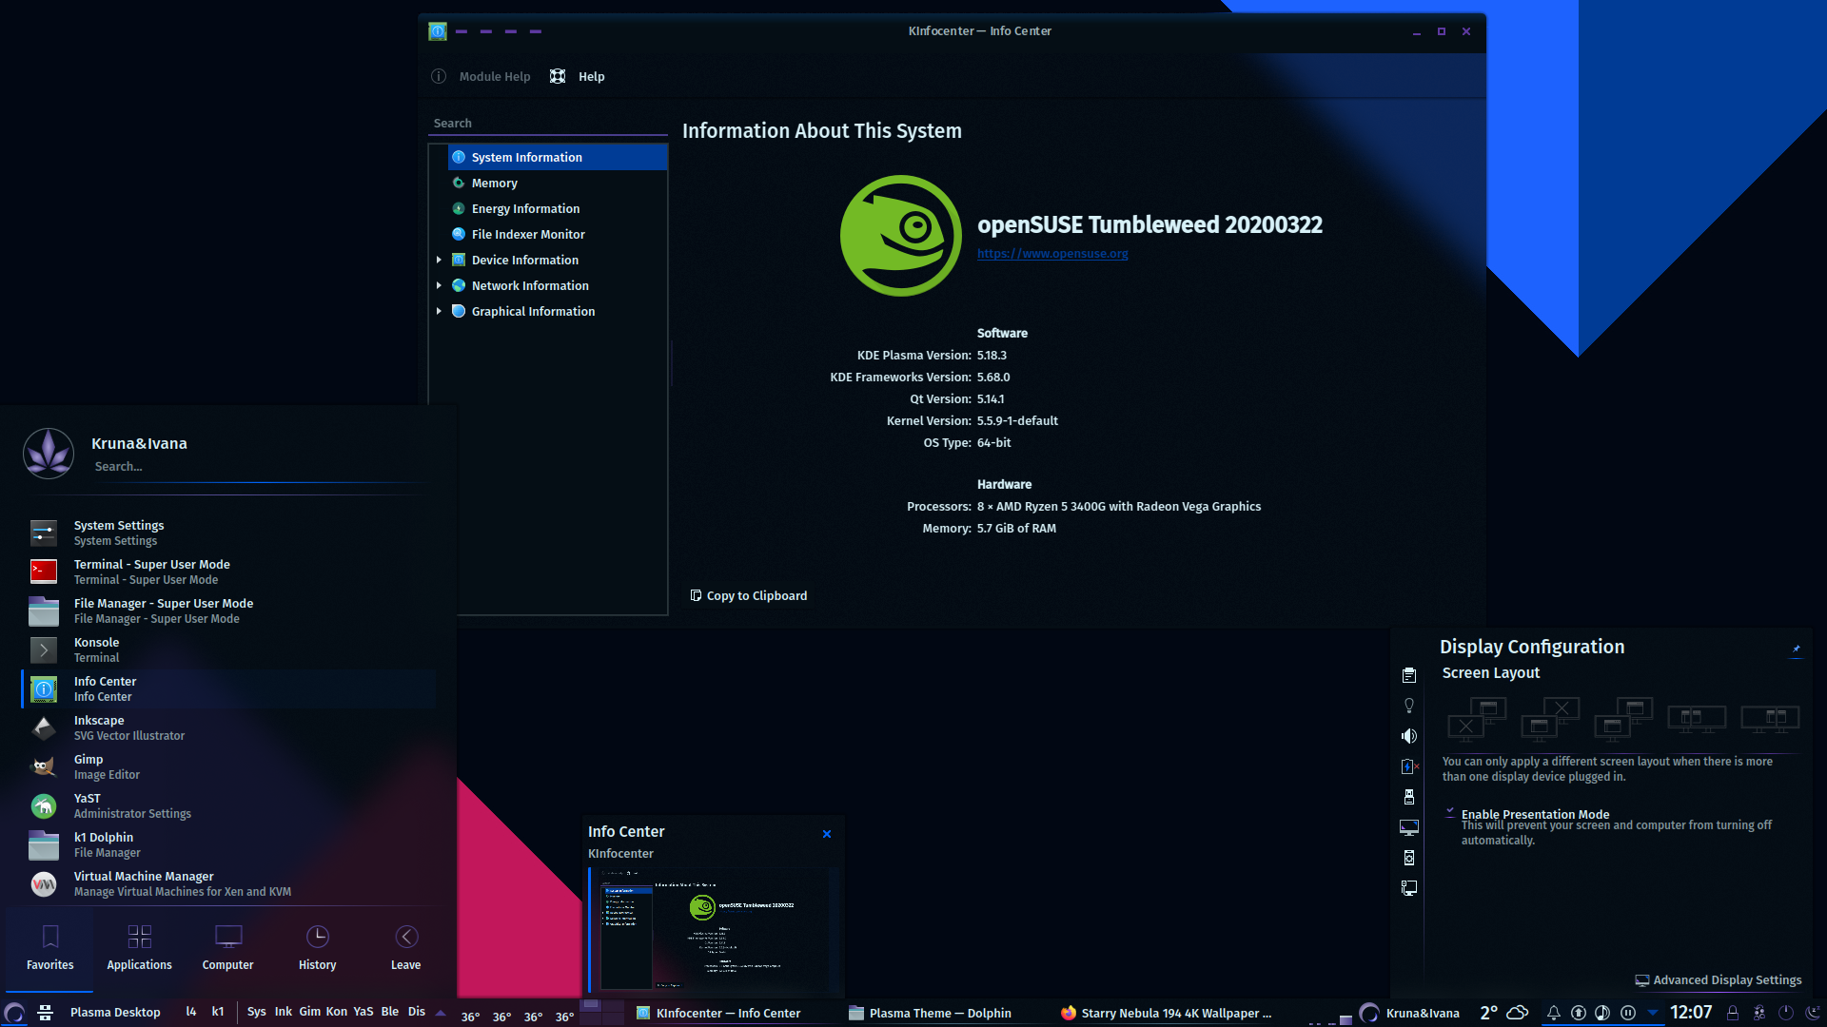Open the battery and power tray icon
The height and width of the screenshot is (1027, 1827).
pos(1409,766)
